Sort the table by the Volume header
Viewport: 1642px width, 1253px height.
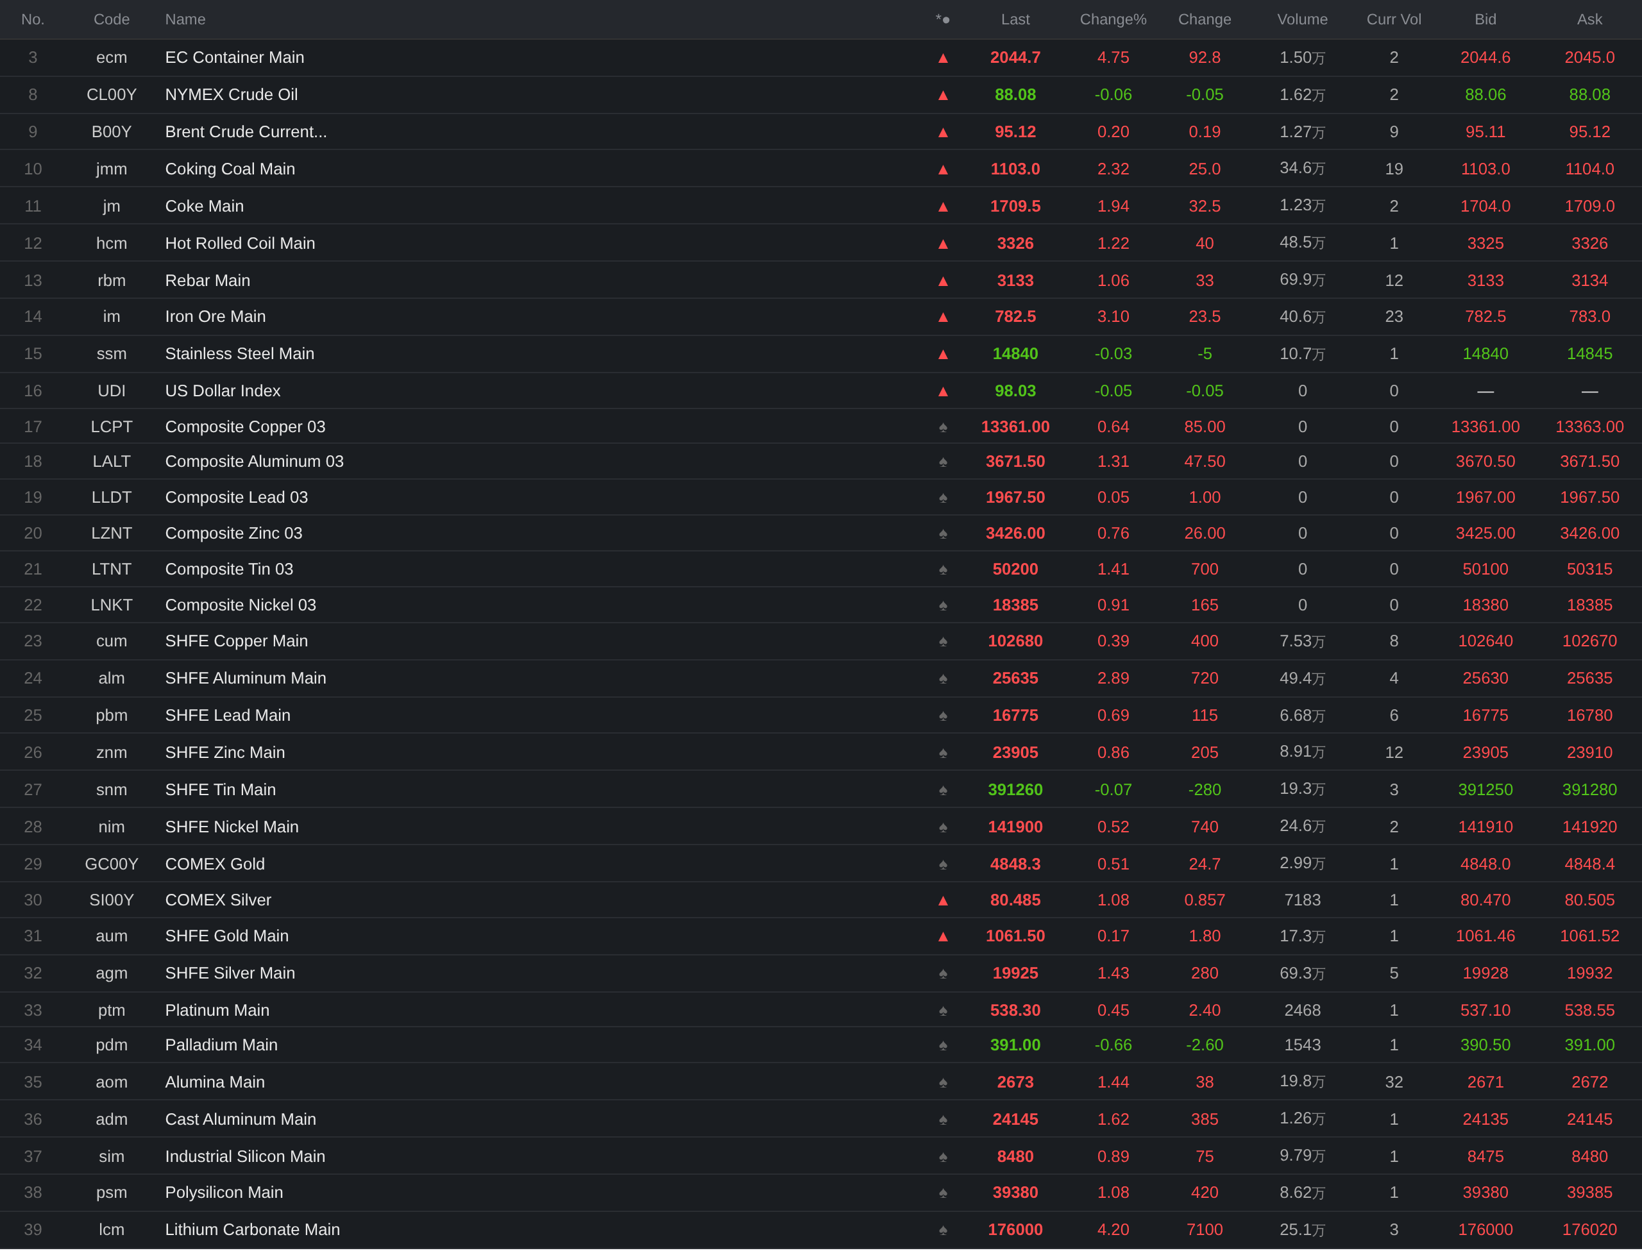pyautogui.click(x=1302, y=19)
